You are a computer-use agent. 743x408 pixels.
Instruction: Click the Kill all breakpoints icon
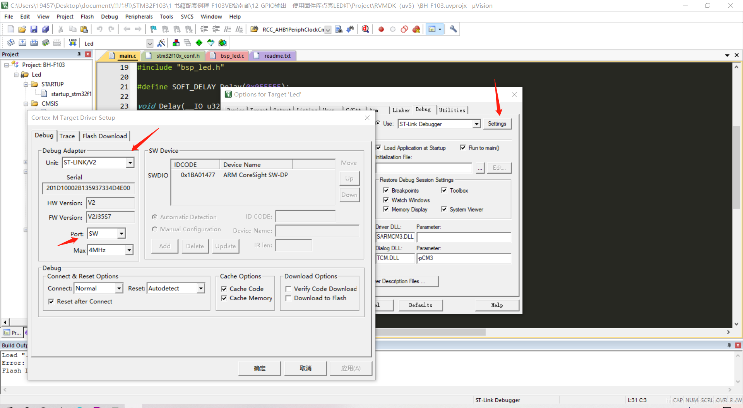tap(416, 29)
